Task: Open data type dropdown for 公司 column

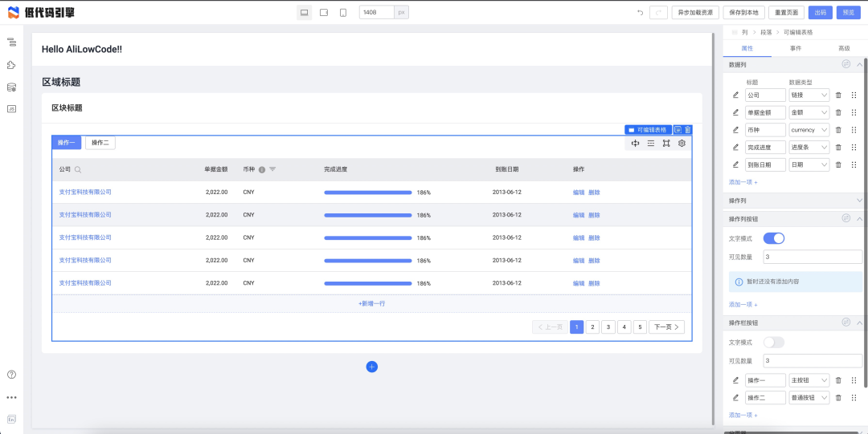Action: (x=809, y=95)
